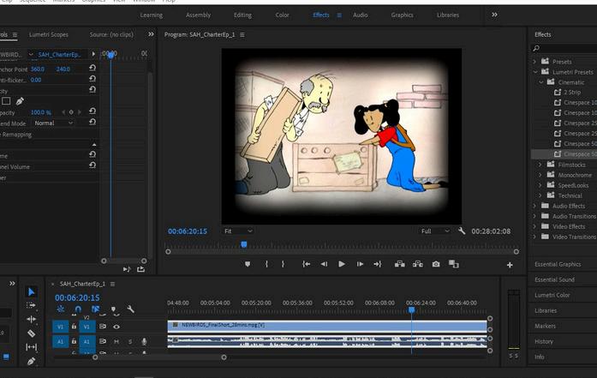Open the Lumetri Color panel
This screenshot has width=597, height=378.
pos(552,295)
